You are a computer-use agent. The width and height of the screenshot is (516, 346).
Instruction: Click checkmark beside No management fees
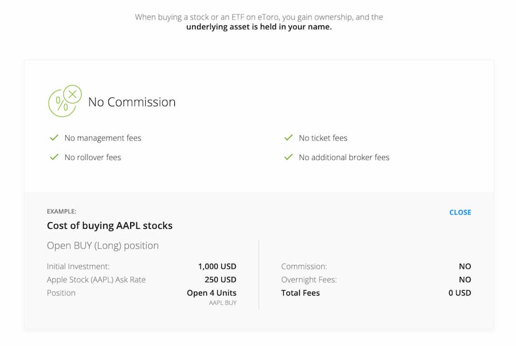pyautogui.click(x=54, y=138)
